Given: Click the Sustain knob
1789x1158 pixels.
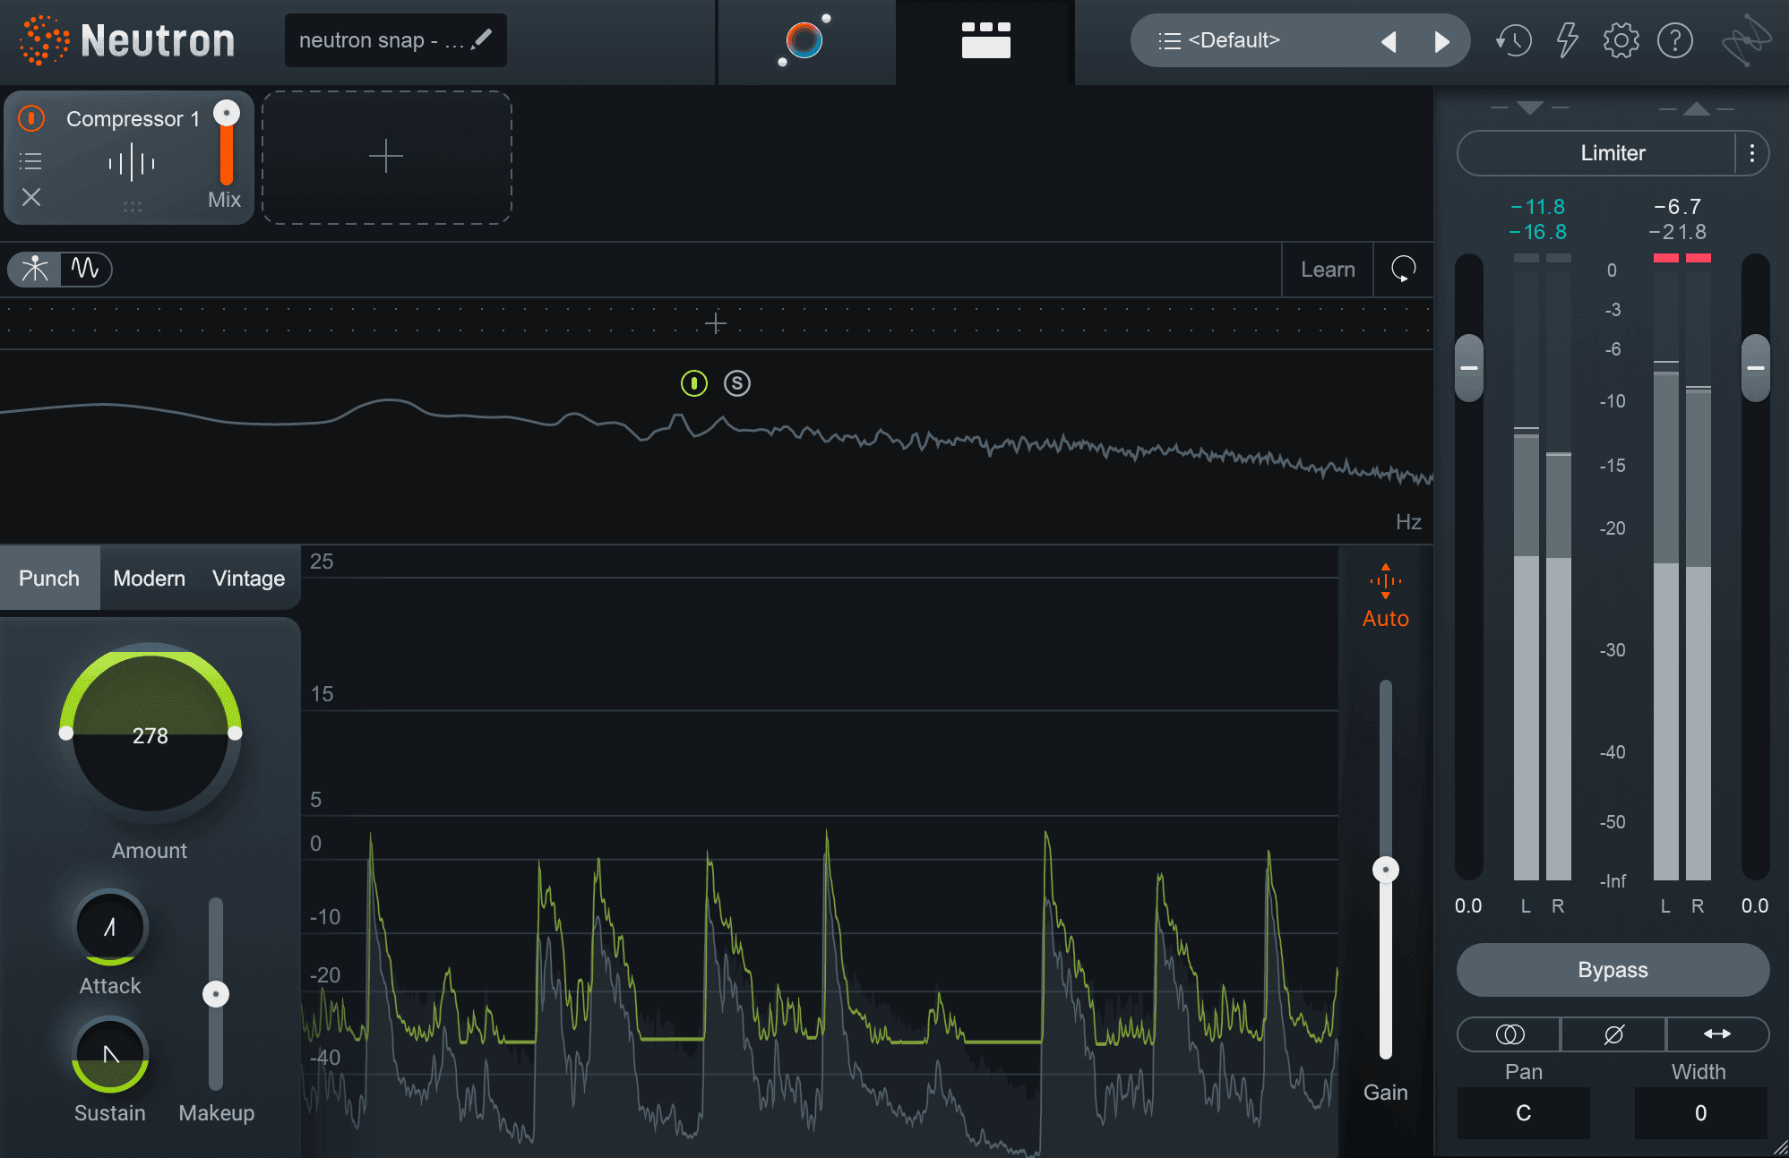Looking at the screenshot, I should (110, 1054).
